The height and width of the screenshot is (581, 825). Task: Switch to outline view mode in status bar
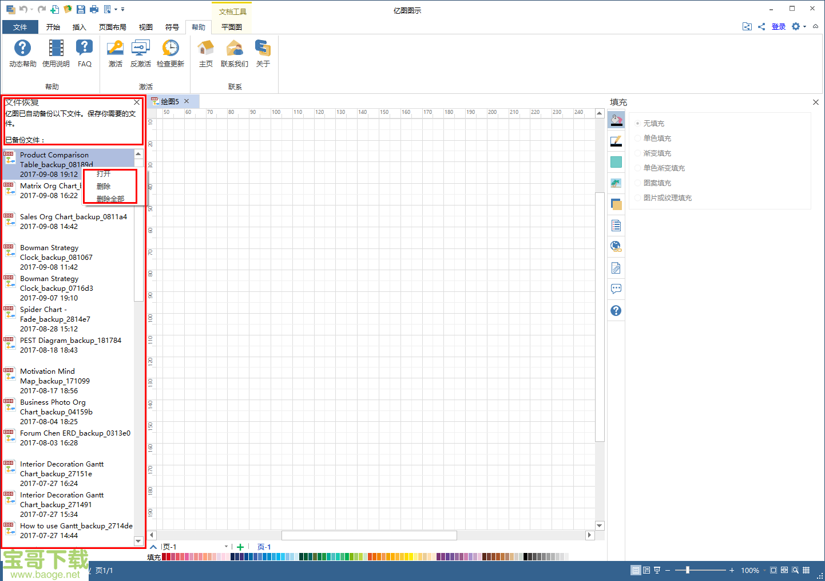pyautogui.click(x=646, y=570)
